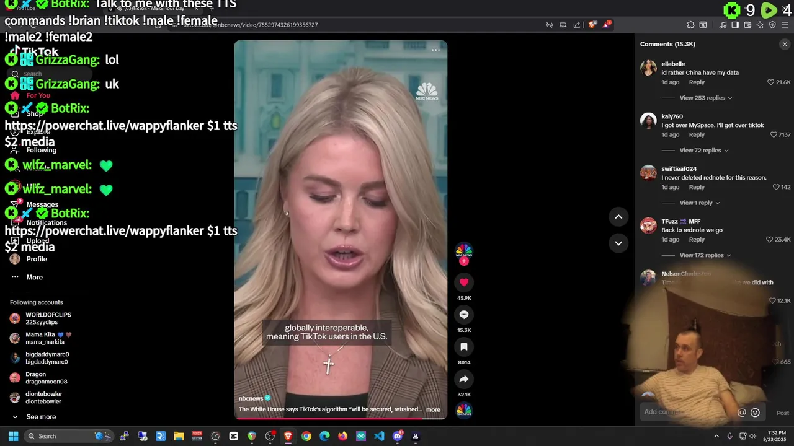Like swiftieaf024's rednote comment
Image resolution: width=794 pixels, height=446 pixels.
776,187
